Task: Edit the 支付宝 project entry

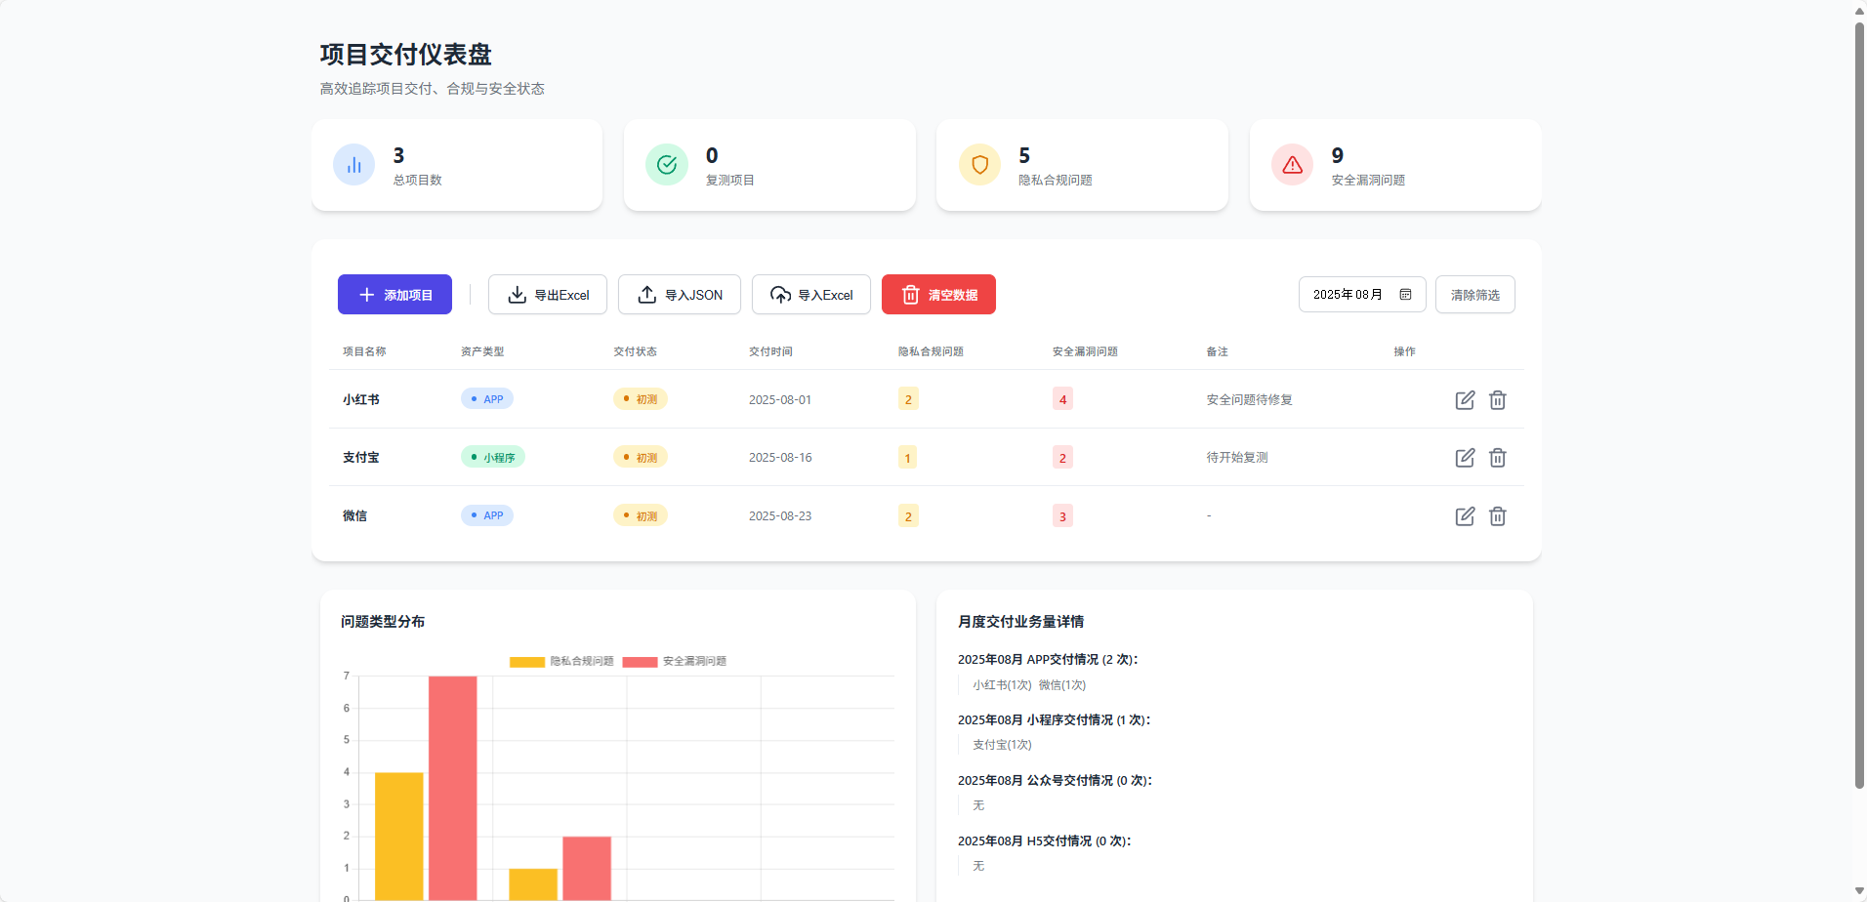Action: 1465,458
